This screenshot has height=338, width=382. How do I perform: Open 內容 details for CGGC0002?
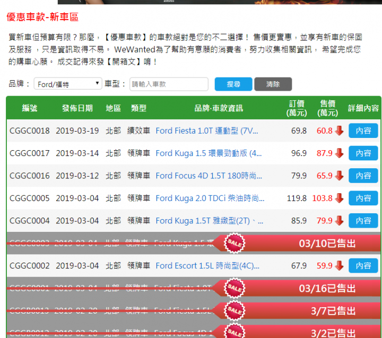tap(363, 266)
